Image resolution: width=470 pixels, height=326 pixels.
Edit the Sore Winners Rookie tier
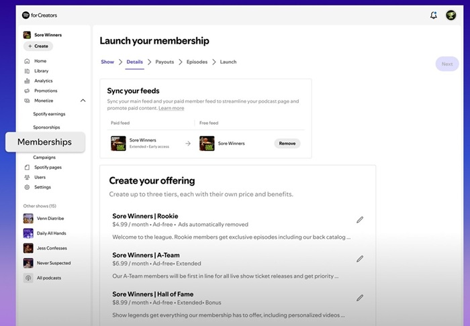tap(360, 220)
